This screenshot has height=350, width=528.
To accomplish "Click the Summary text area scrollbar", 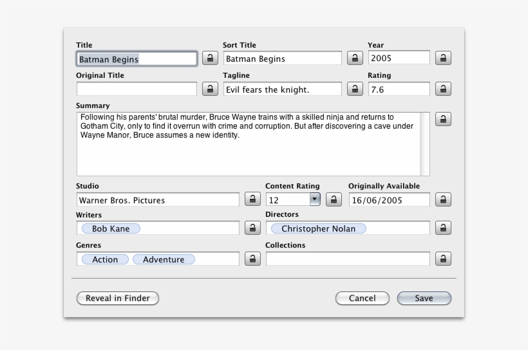I will point(424,143).
